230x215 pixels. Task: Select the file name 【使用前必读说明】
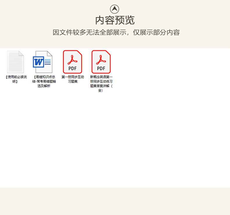16,79
